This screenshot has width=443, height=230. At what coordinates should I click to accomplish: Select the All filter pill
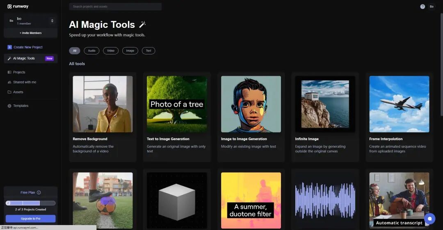coord(75,51)
